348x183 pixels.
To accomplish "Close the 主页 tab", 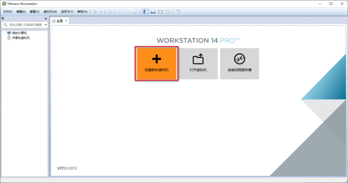I will tap(66, 21).
